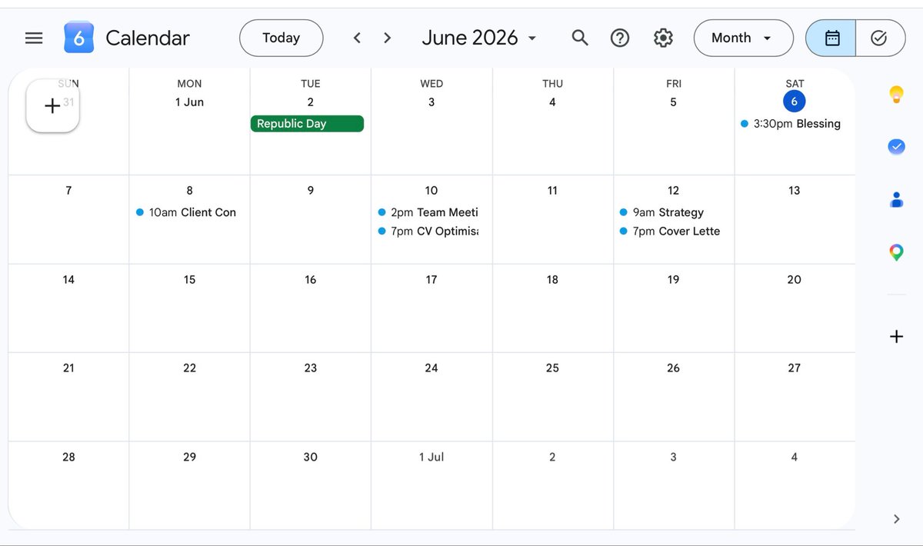Open day 1 Jun
The height and width of the screenshot is (546, 923).
189,102
